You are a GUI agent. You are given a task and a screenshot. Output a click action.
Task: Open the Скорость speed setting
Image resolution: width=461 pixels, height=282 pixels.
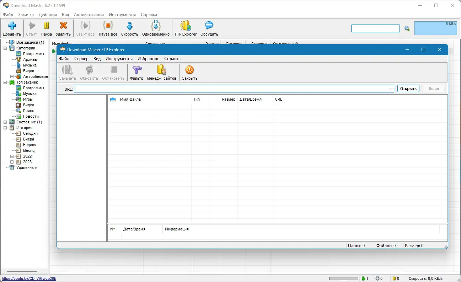(x=130, y=28)
